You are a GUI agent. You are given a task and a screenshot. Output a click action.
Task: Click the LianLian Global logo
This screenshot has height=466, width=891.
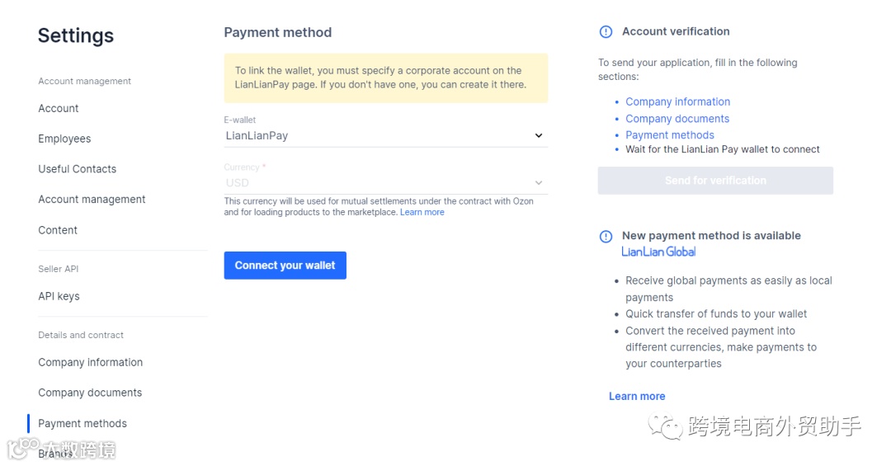[658, 252]
